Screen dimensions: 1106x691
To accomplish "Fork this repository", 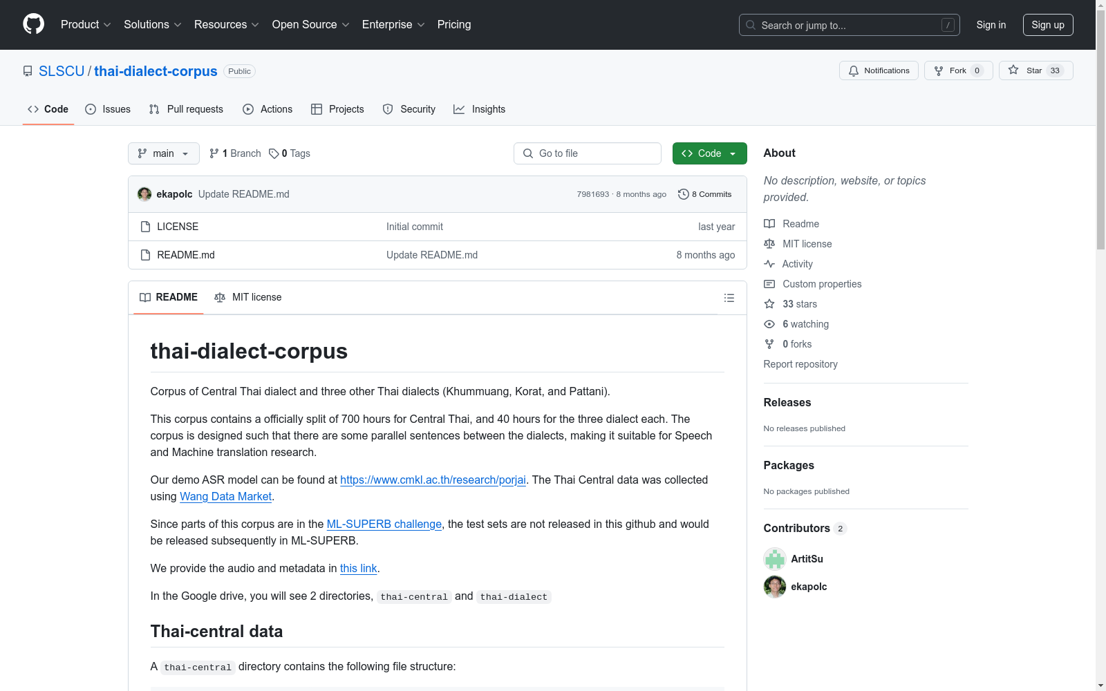I will [x=958, y=70].
